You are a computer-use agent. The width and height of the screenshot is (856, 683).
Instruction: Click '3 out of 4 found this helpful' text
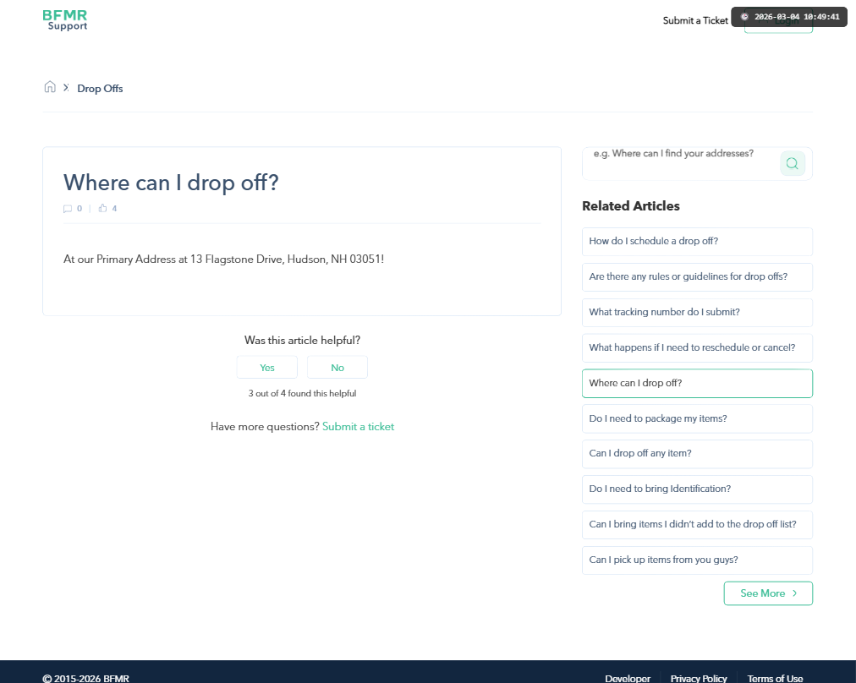[303, 393]
